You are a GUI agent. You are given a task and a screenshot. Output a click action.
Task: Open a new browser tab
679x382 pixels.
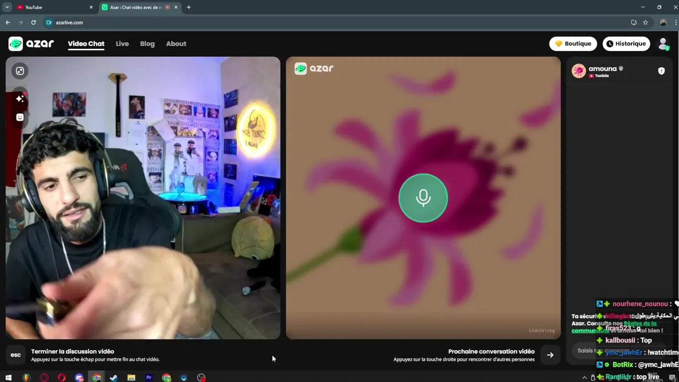pos(188,7)
